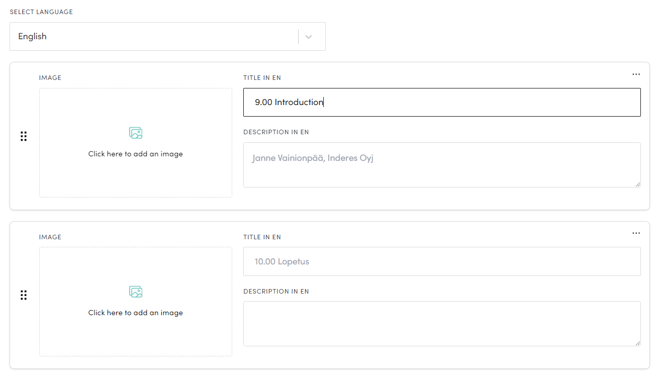Image resolution: width=661 pixels, height=378 pixels.
Task: Click the dropdown chevron on the language selector
Action: tap(309, 36)
